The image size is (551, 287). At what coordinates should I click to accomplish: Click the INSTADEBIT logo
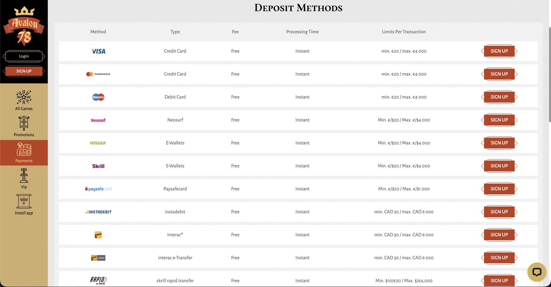tap(98, 212)
